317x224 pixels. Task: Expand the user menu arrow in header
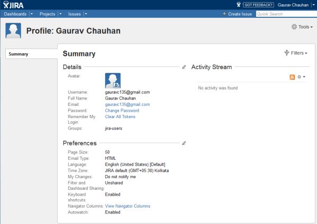pos(313,5)
